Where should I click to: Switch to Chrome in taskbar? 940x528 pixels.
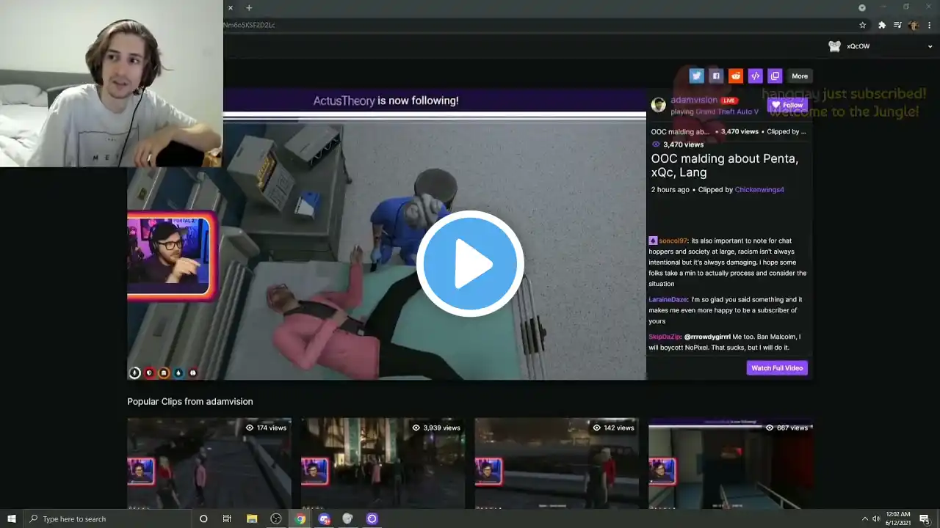(x=300, y=518)
